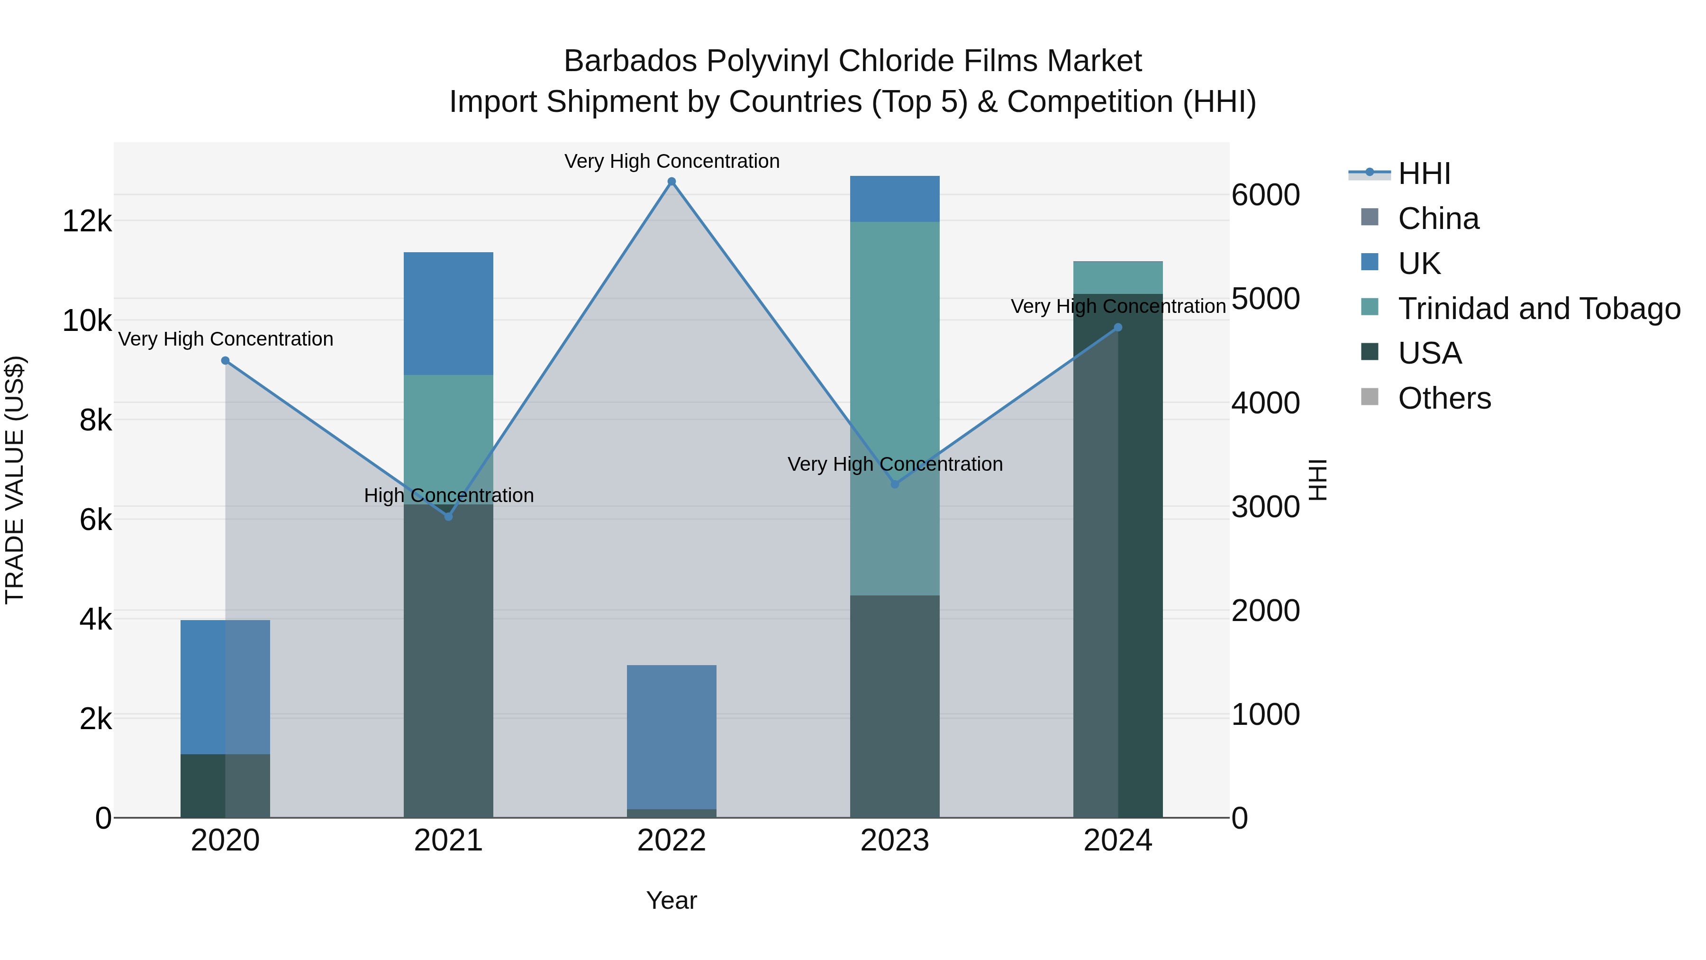Click 'Very High Concentration' label above 2020
The image size is (1706, 960).
226,339
